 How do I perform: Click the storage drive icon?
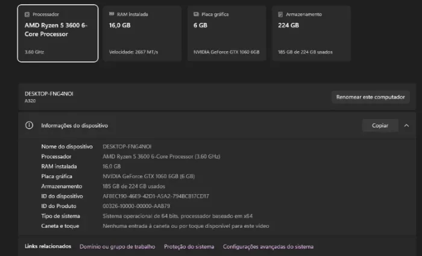point(280,14)
